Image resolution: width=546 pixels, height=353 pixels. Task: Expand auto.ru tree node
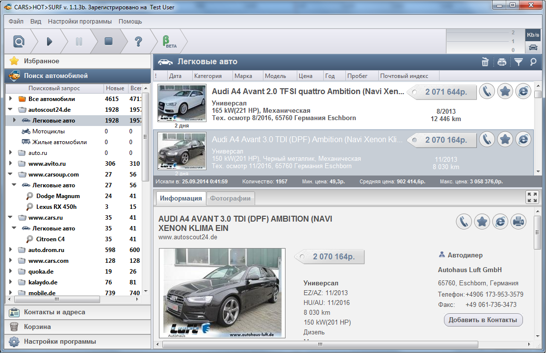[10, 152]
